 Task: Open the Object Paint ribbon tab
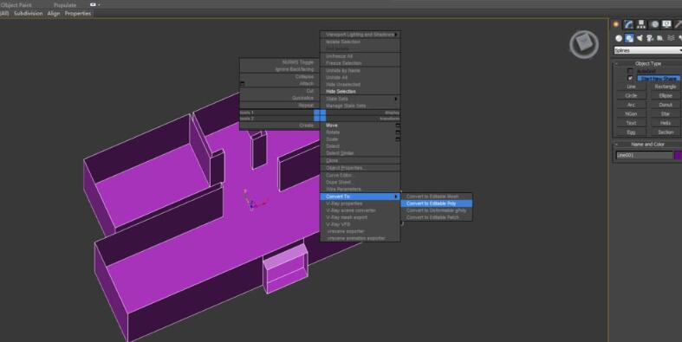click(16, 5)
